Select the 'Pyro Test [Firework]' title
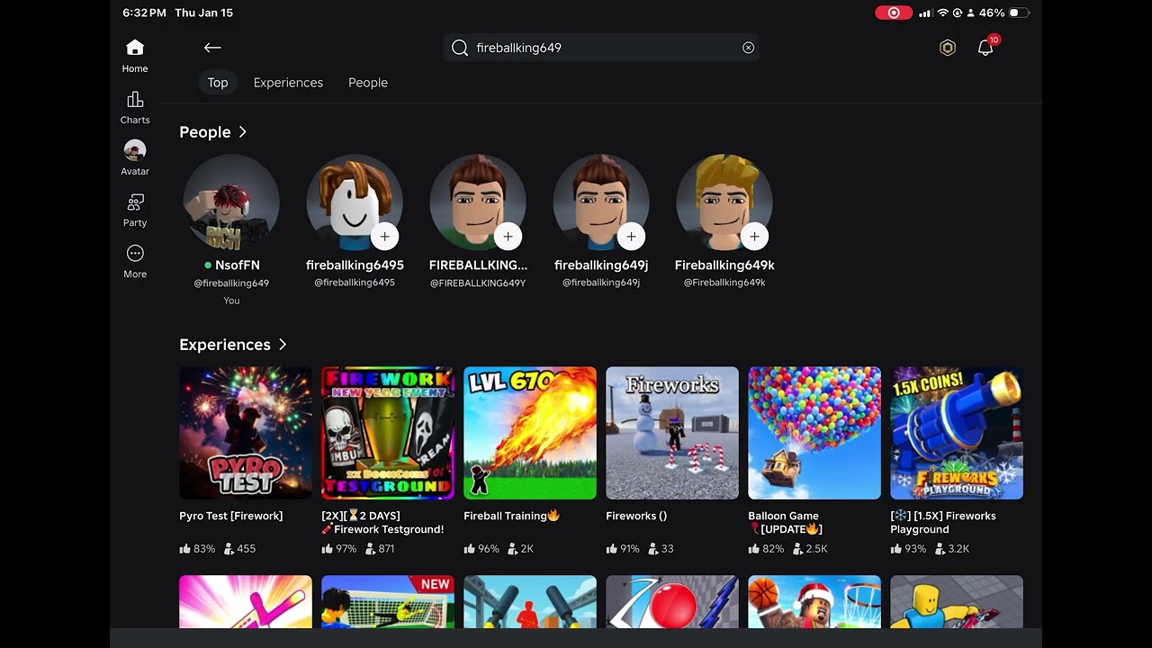 [x=231, y=516]
